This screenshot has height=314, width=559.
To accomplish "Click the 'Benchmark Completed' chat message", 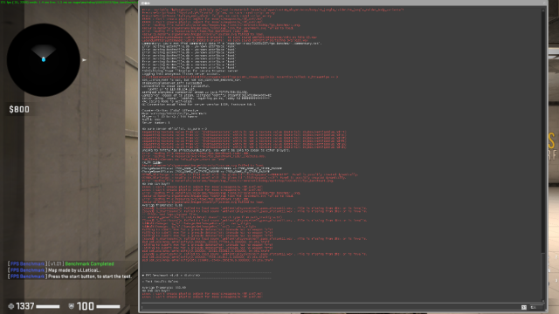I will [x=89, y=263].
